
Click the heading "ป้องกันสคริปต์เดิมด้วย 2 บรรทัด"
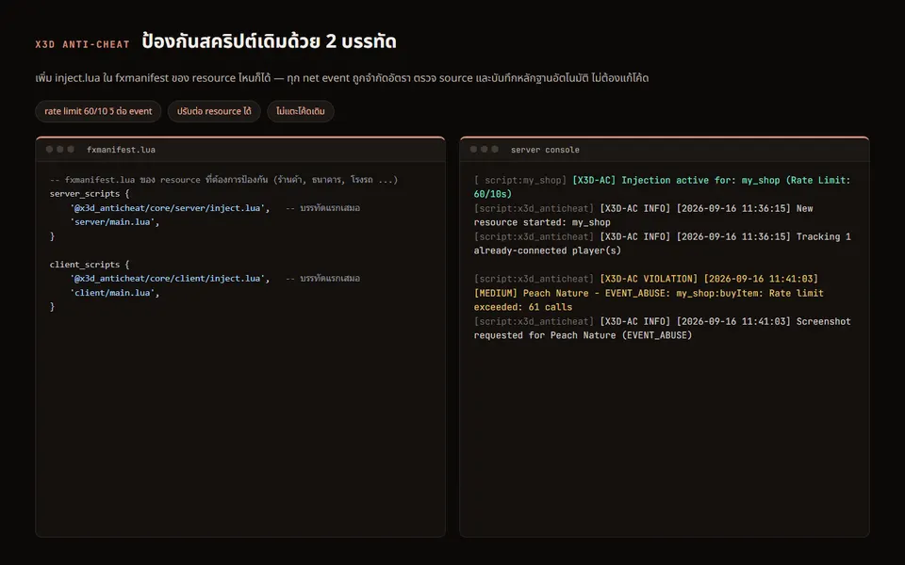pos(269,41)
